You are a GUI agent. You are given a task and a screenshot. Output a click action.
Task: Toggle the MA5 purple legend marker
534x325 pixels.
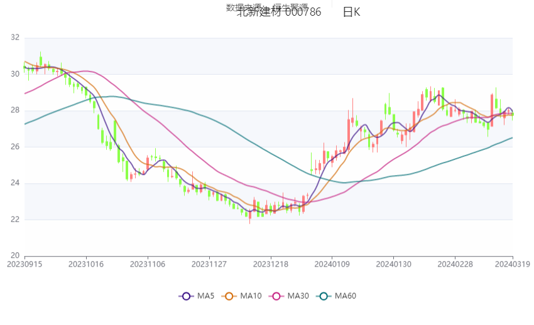187,296
